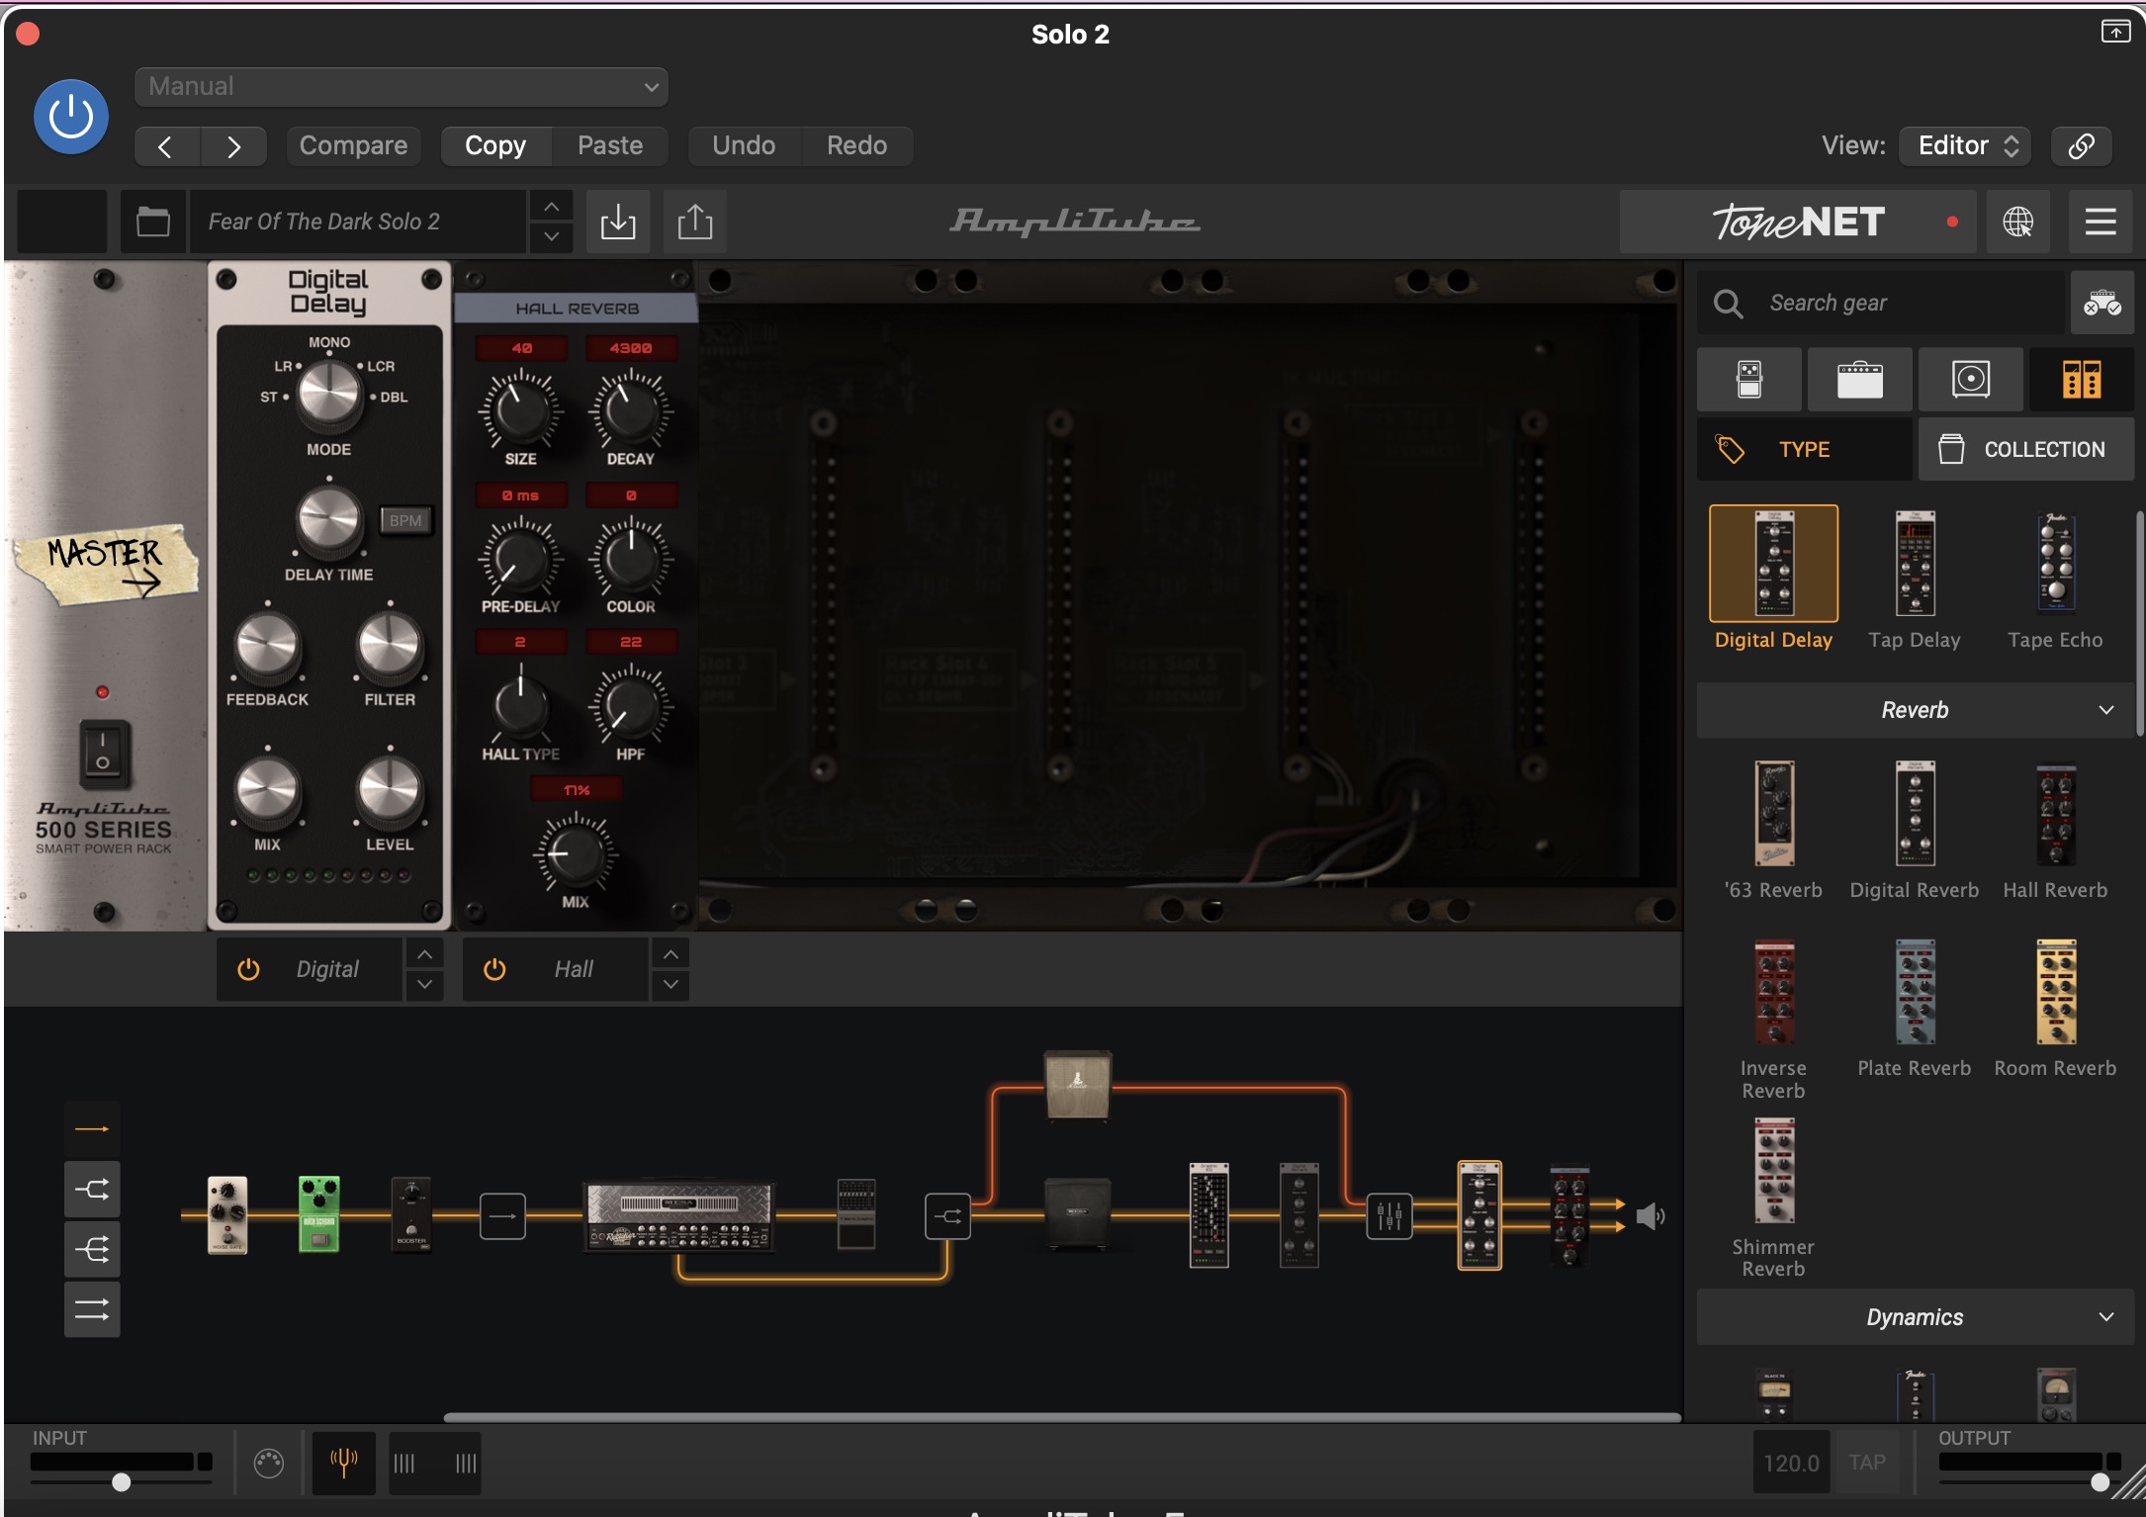Select the cabinet speaker category icon
The image size is (2146, 1517).
[1971, 380]
